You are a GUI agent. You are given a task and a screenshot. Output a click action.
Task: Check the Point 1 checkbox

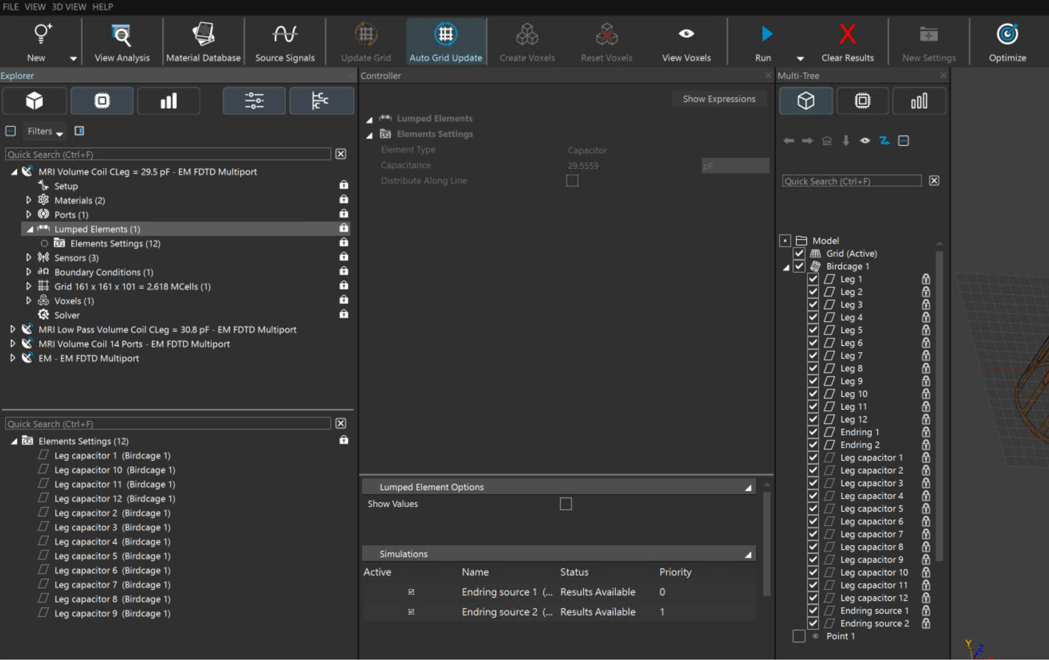[799, 636]
